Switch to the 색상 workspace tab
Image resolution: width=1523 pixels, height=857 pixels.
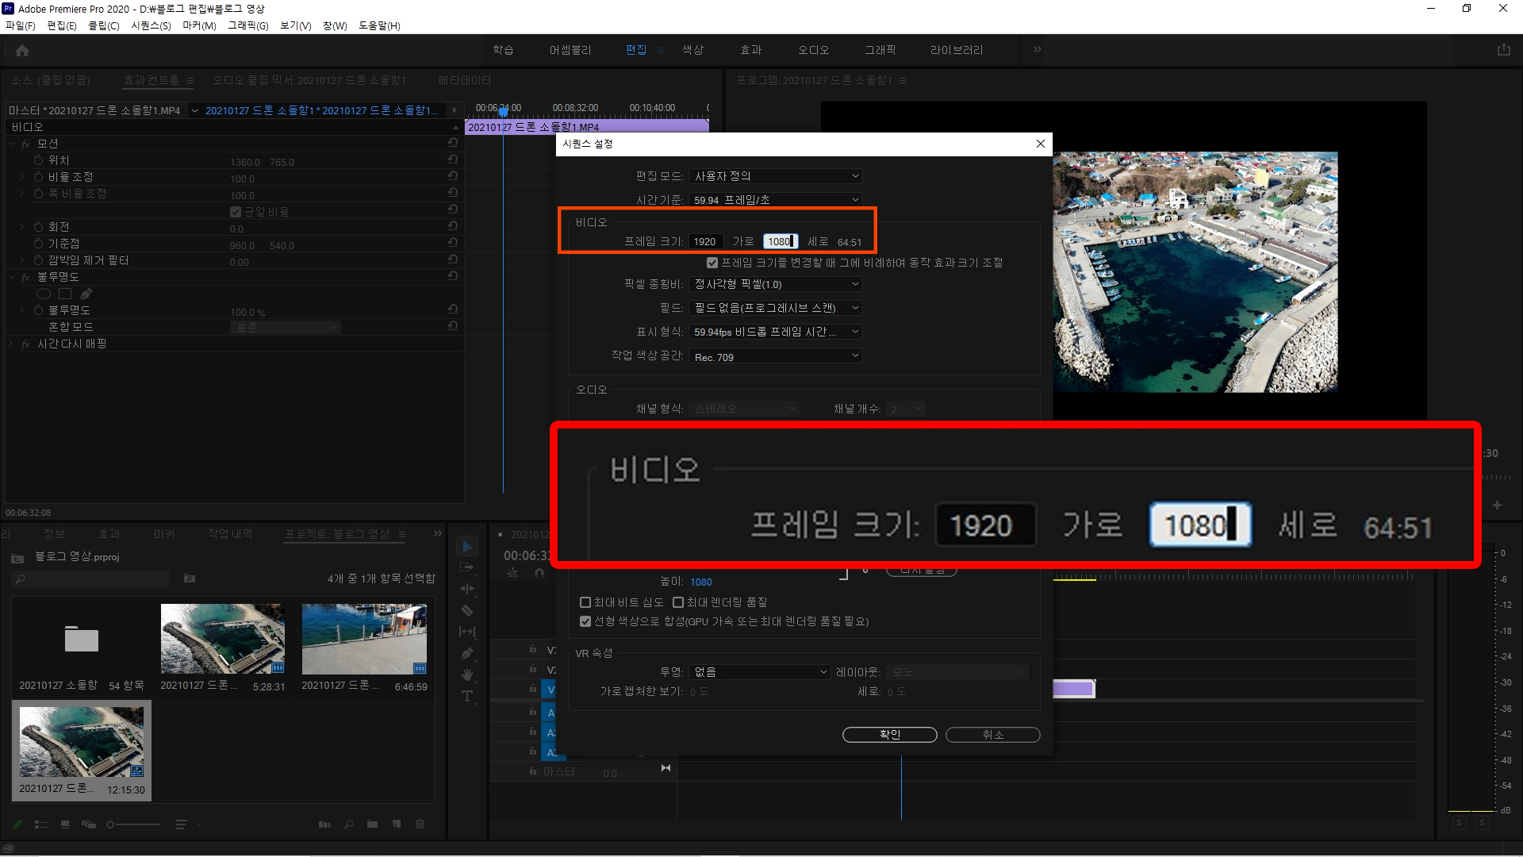click(692, 50)
